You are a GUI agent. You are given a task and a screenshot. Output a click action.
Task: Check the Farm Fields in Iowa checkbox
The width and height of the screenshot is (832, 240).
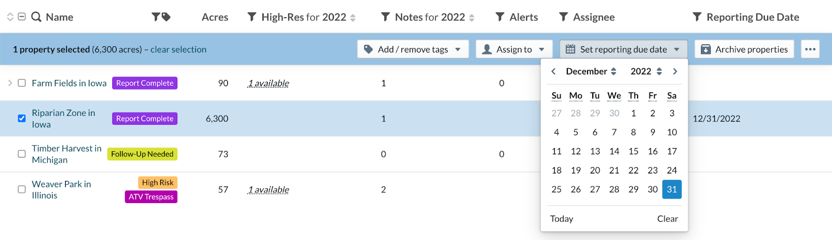click(22, 83)
